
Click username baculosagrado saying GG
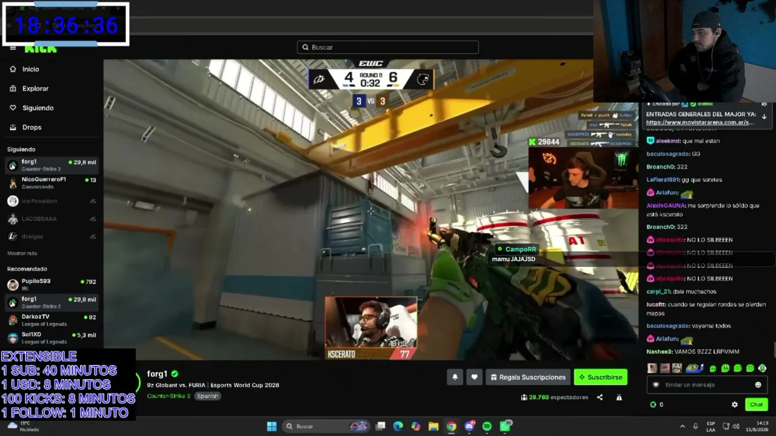coord(667,154)
